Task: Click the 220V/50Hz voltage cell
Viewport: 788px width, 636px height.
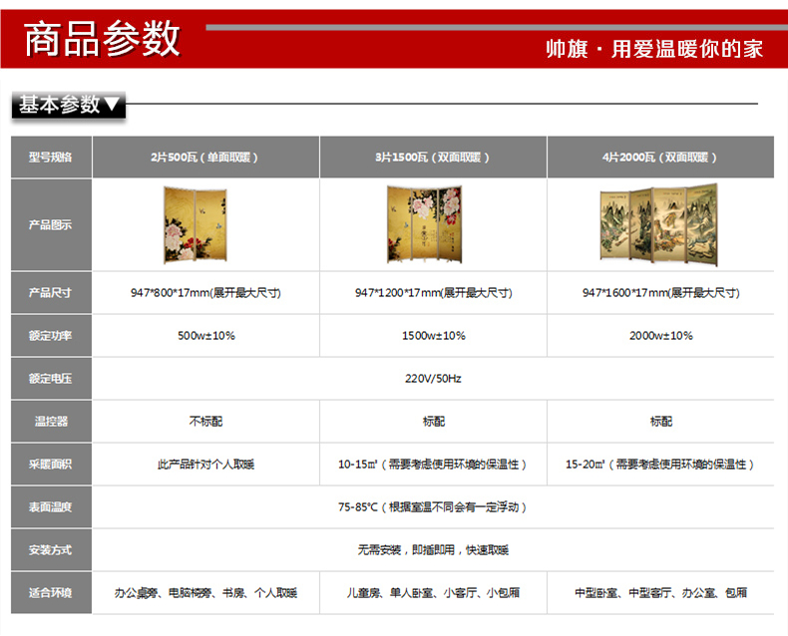Action: point(433,379)
